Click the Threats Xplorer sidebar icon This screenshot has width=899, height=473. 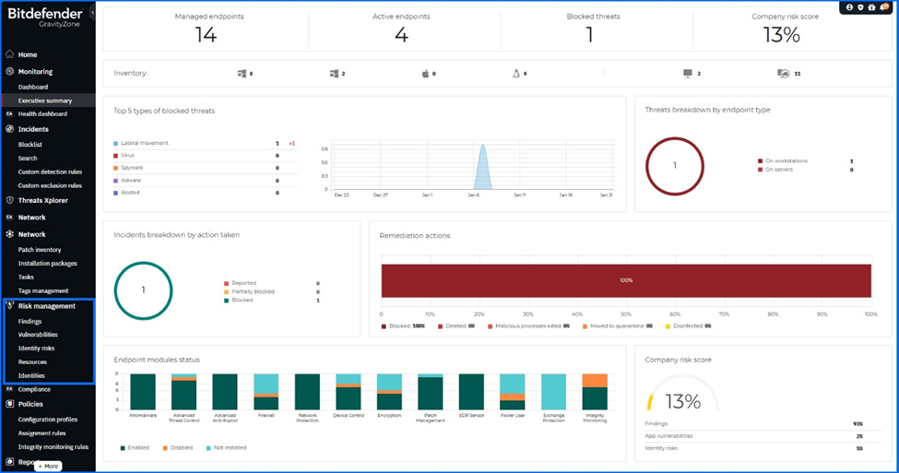[9, 200]
